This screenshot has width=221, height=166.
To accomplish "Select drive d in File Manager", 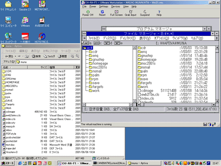I will point(108,43).
